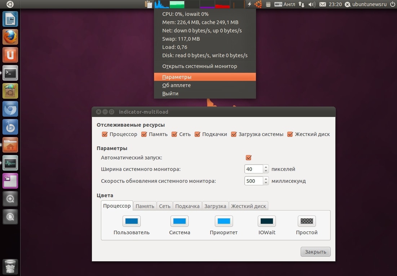Switch to the Загрузка colors tab
The height and width of the screenshot is (276, 397).
click(215, 206)
